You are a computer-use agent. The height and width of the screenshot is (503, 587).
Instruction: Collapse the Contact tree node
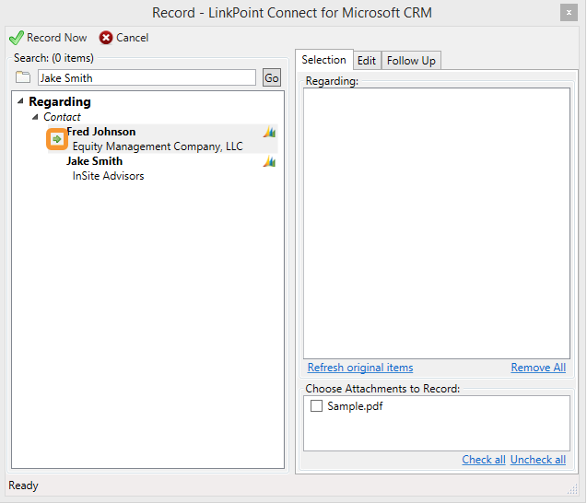[x=35, y=117]
